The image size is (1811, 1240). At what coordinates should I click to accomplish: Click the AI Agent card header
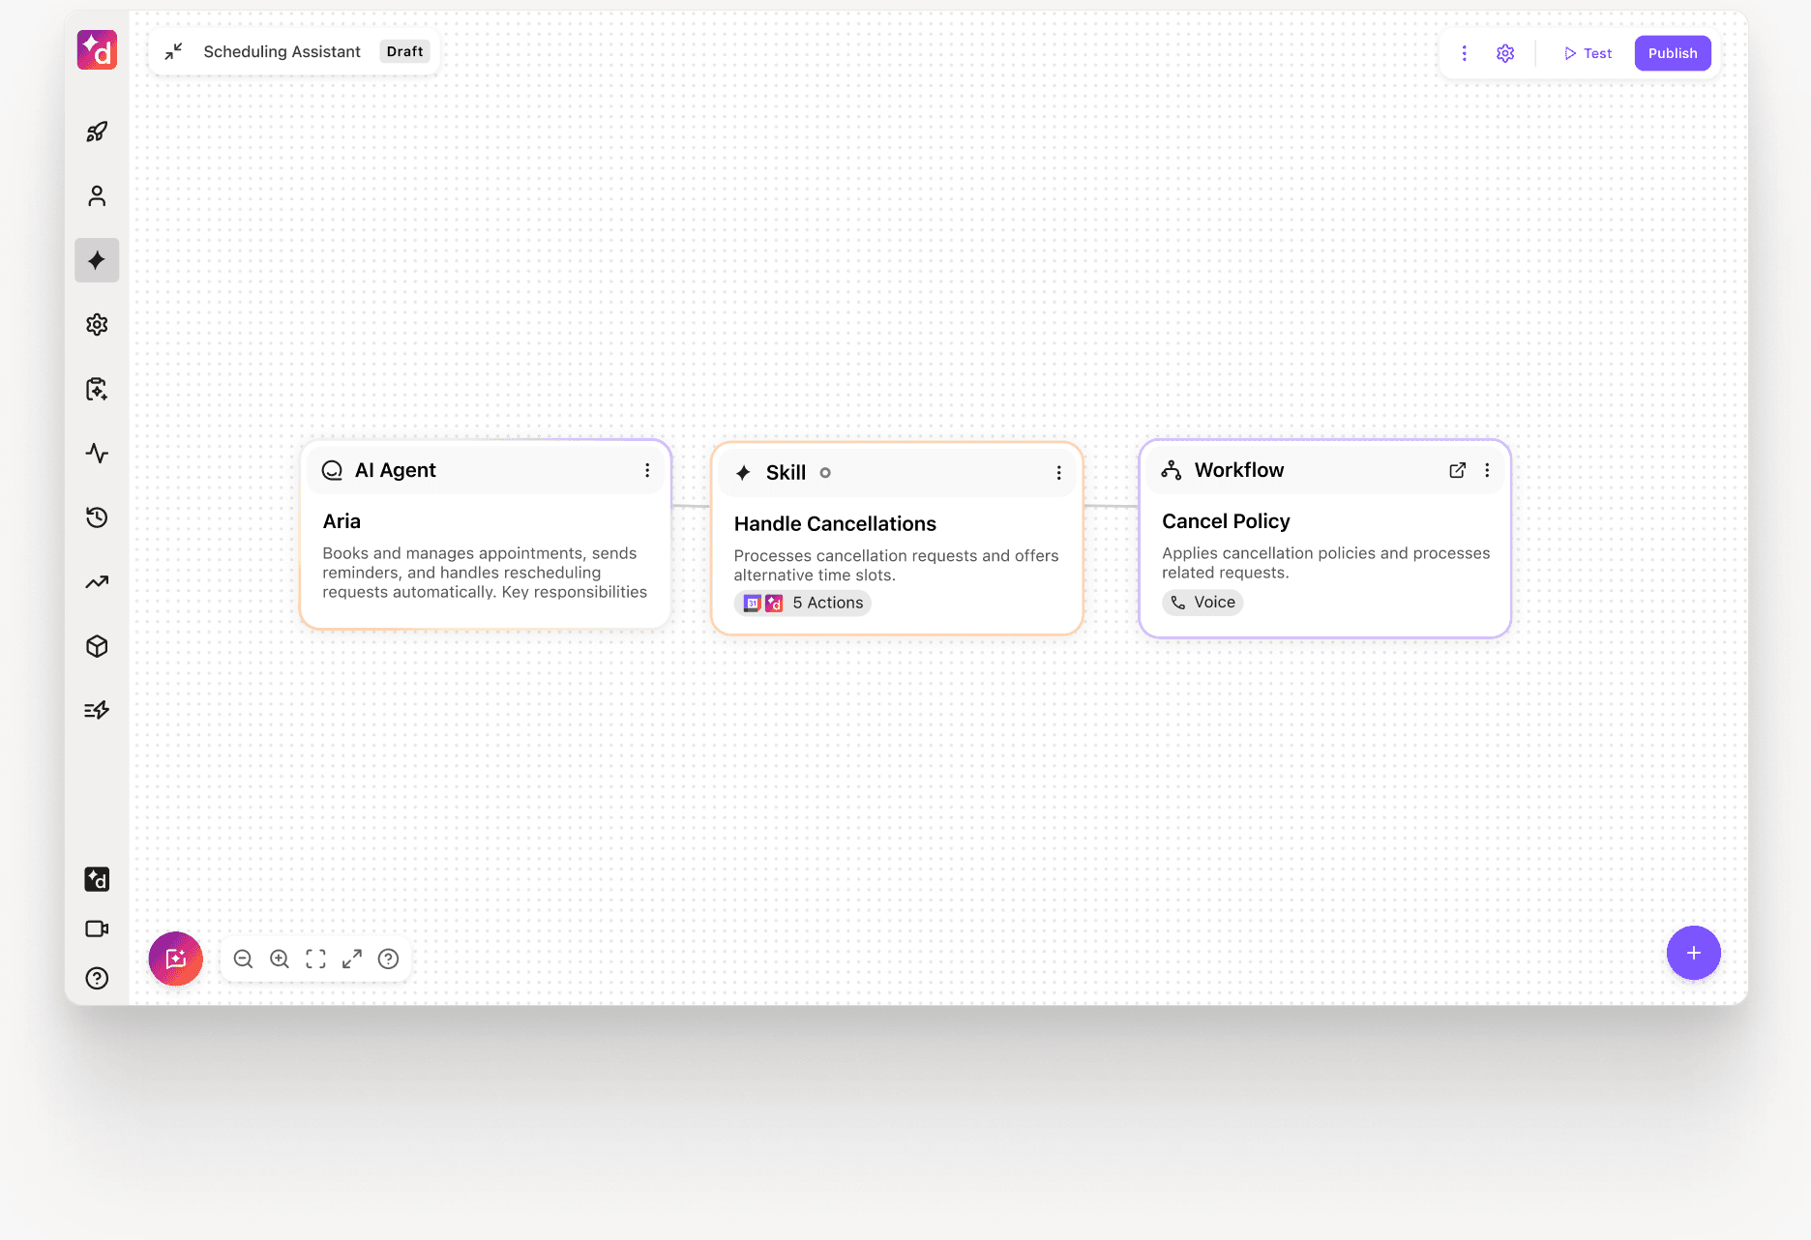tap(486, 470)
